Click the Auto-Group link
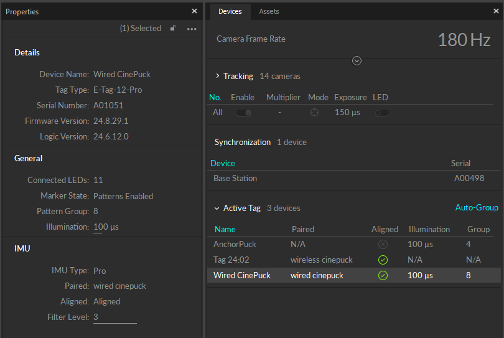 477,207
